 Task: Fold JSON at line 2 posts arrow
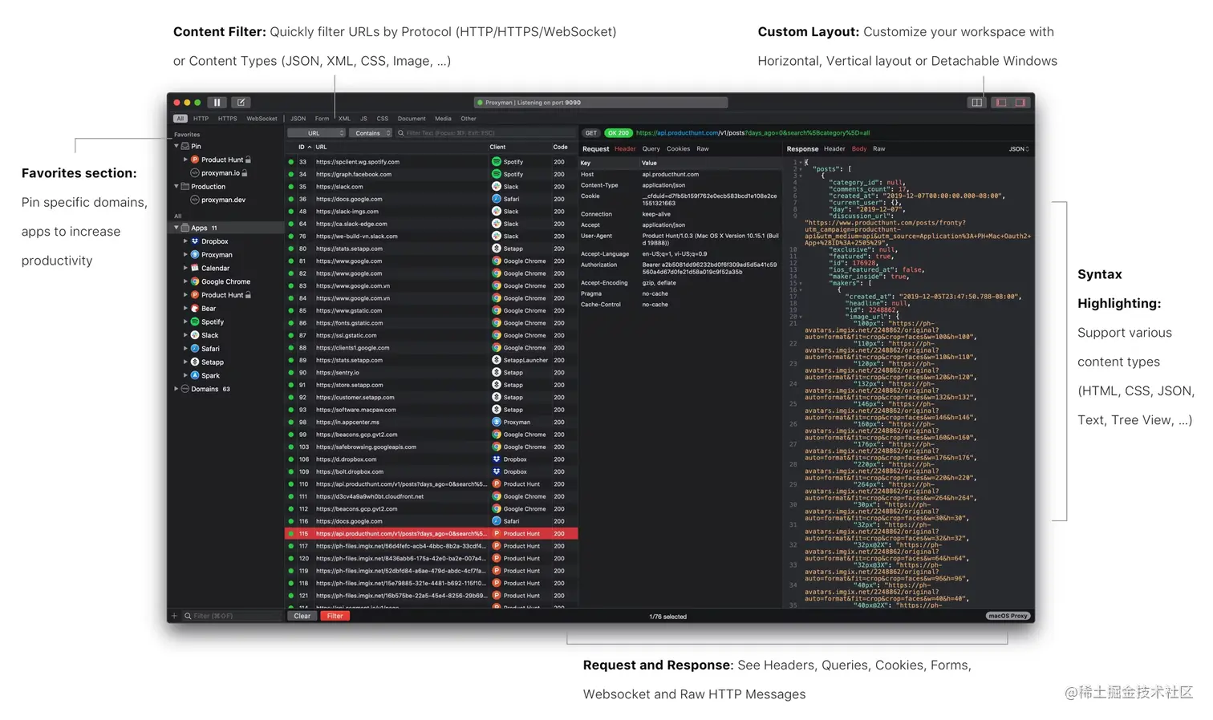(800, 169)
